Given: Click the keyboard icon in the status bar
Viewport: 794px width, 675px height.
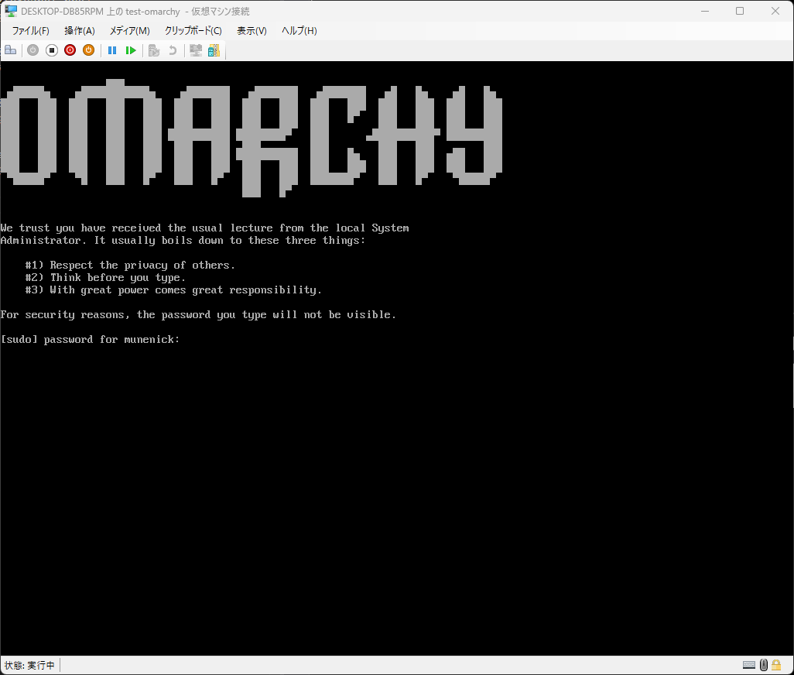Looking at the screenshot, I should tap(749, 665).
